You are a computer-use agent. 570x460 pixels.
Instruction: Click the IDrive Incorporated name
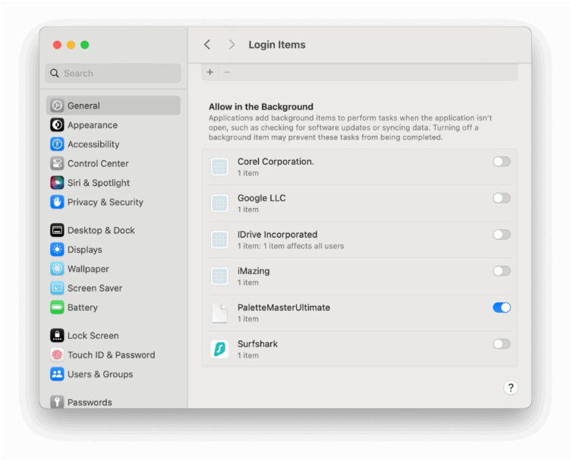pyautogui.click(x=277, y=235)
